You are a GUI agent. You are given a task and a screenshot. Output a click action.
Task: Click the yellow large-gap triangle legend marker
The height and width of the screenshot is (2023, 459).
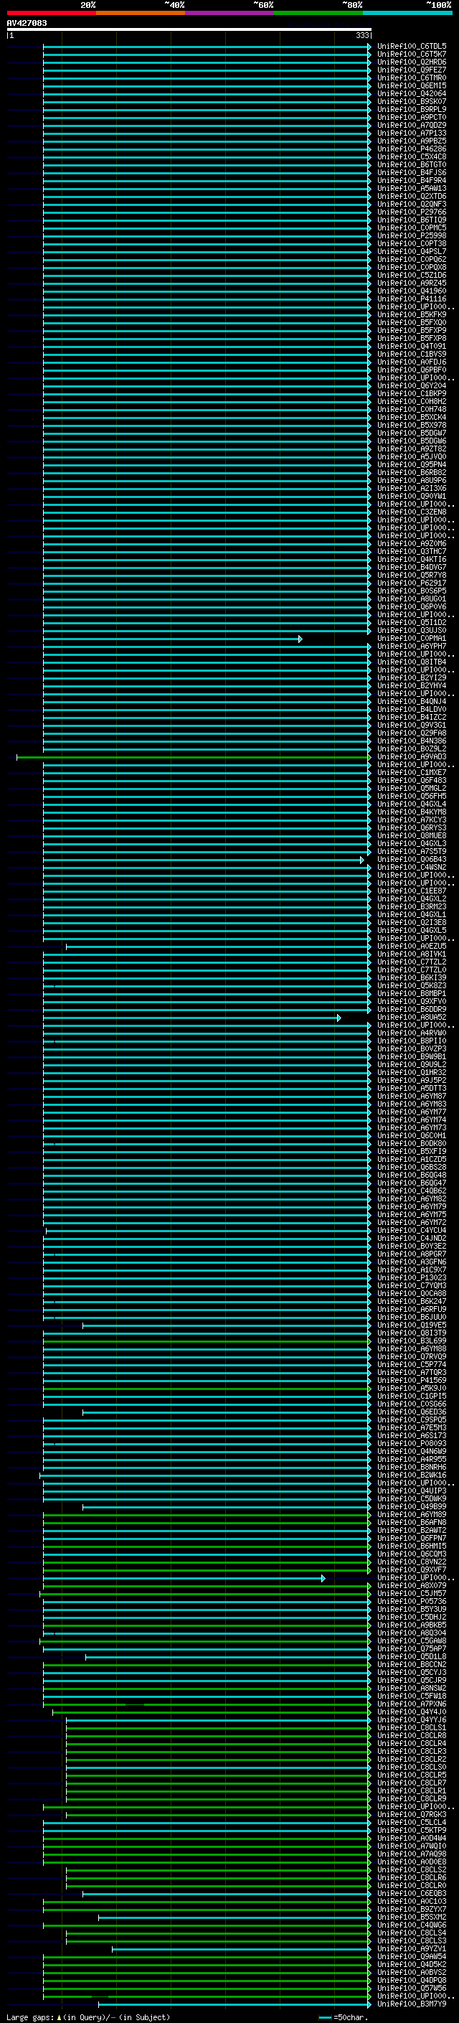[59, 2017]
